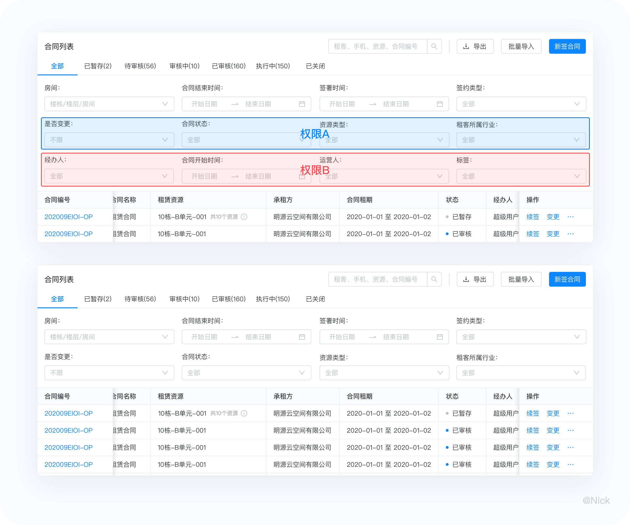Select the 已关闭 tab in top panel
Image resolution: width=630 pixels, height=525 pixels.
tap(315, 66)
